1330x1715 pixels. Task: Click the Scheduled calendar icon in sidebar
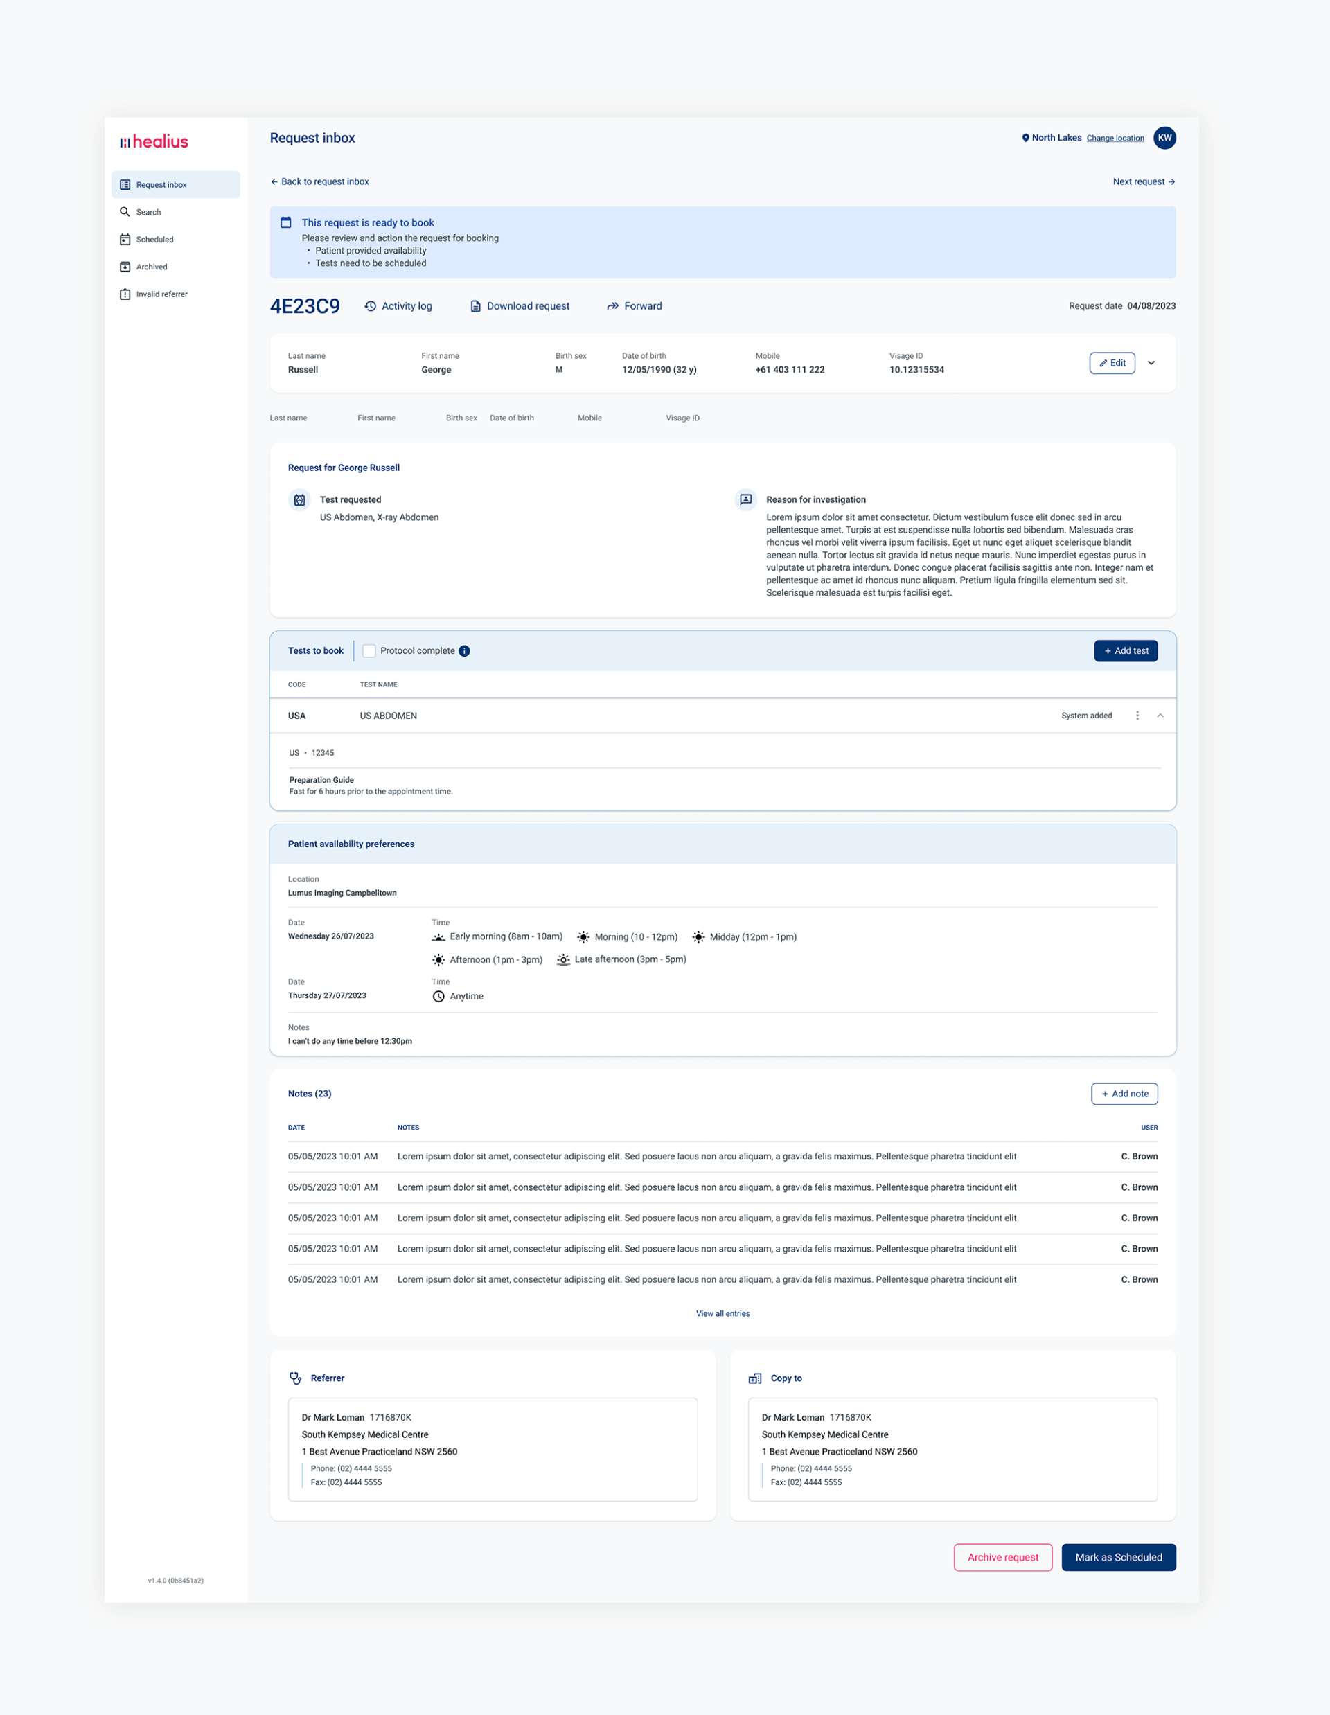coord(125,240)
